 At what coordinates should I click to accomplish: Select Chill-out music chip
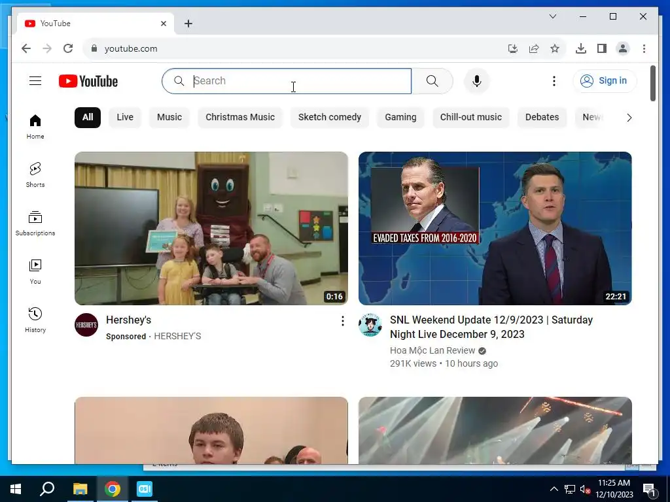tap(471, 118)
